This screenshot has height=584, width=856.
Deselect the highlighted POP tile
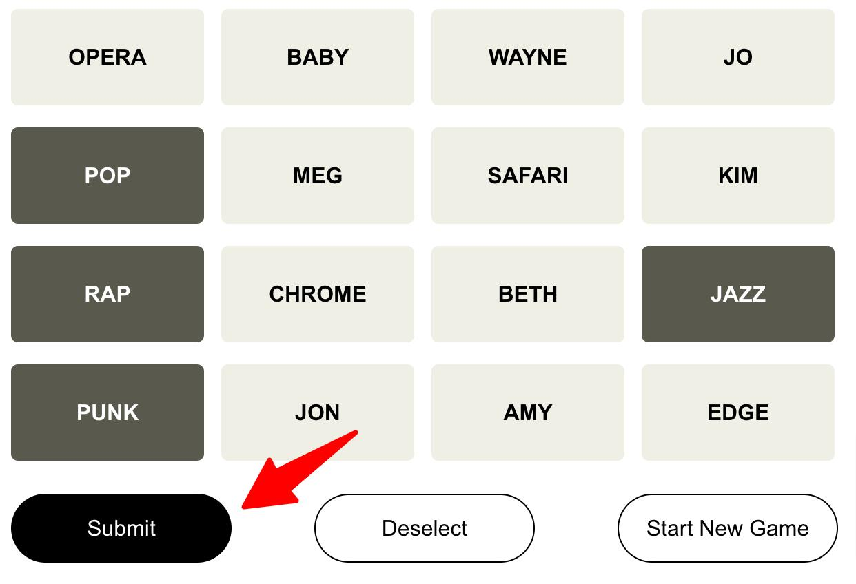point(108,176)
